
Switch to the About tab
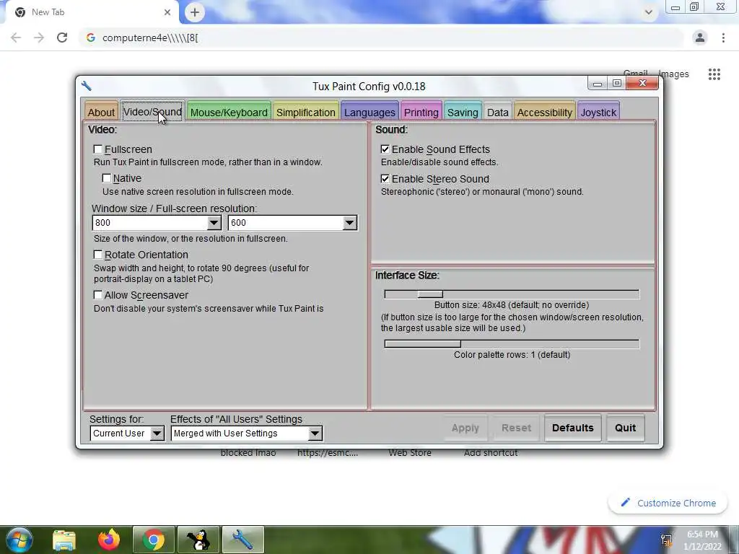pyautogui.click(x=101, y=112)
